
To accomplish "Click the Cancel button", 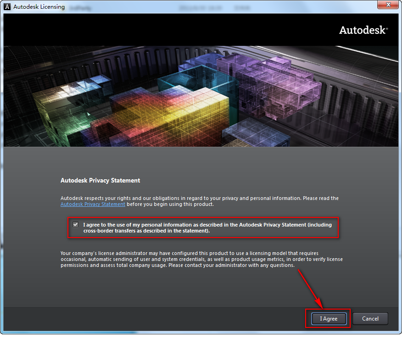I will 370,318.
